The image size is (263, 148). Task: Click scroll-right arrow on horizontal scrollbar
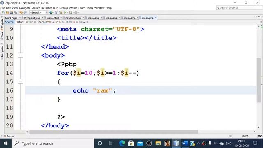254,132
